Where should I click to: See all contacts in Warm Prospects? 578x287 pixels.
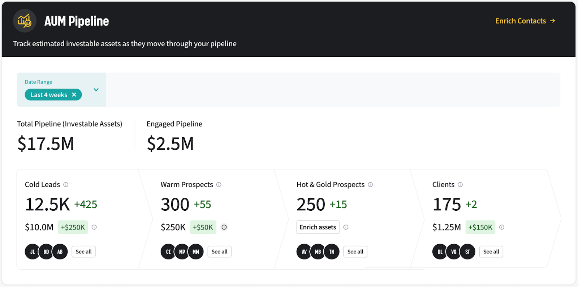[x=219, y=252]
